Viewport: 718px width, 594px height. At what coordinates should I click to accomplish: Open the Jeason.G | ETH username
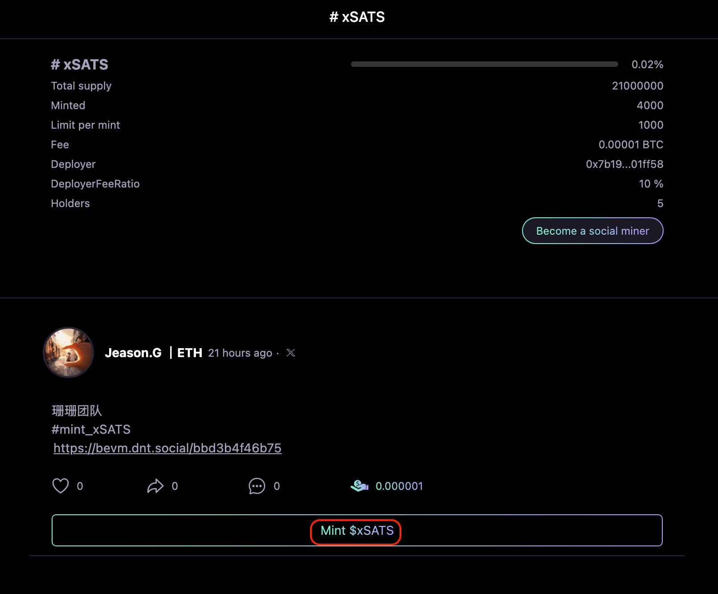pyautogui.click(x=153, y=353)
